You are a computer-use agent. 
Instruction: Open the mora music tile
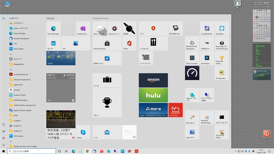point(153,110)
